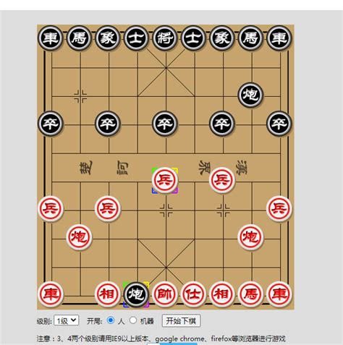Select the black chariot in the top-right corner
Viewport: 343px width, 345px height.
(x=279, y=38)
